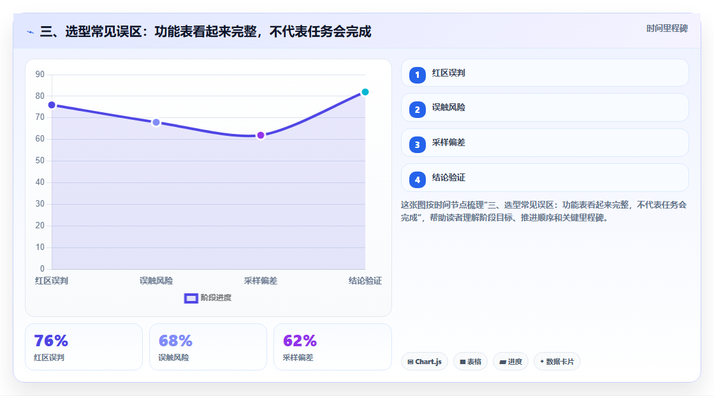Click the y-axis value 50
The image size is (714, 396).
[40, 161]
